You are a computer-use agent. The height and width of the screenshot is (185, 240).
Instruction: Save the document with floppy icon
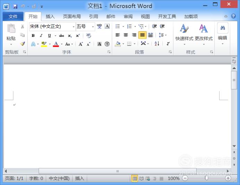pos(15,7)
